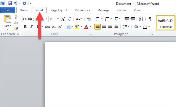
Task: Click the Borders icon
Action: (145, 27)
